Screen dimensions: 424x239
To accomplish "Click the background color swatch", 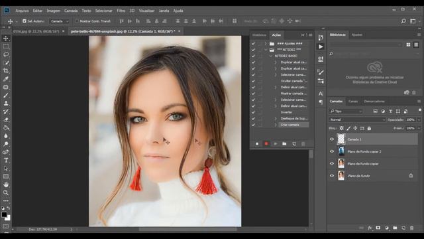I will click(x=8, y=218).
